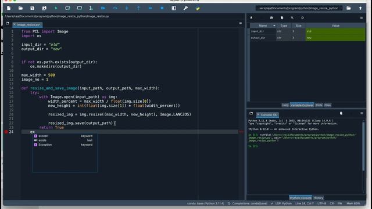Sort variables by the Value column header
372x209 pixels.
(x=335, y=26)
